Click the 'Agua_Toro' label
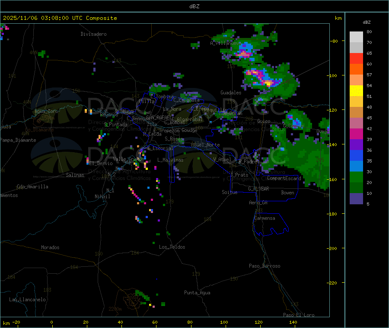This screenshot has height=328, width=389. tap(46, 111)
